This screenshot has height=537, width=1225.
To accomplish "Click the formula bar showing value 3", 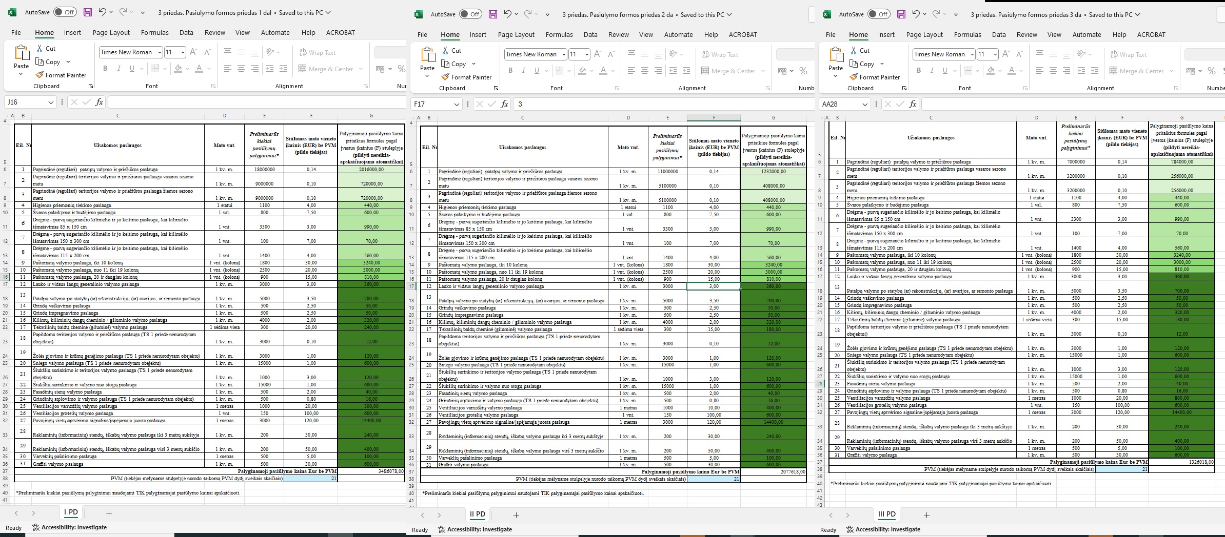I will tap(662, 104).
